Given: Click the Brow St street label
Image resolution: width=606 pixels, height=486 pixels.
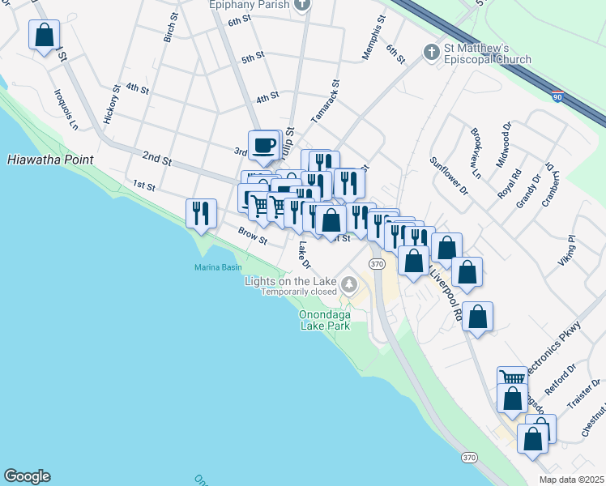Looking at the screenshot, I should pyautogui.click(x=253, y=236).
